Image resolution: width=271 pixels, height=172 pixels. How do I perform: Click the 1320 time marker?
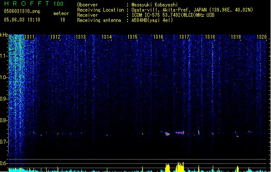pos(262,37)
